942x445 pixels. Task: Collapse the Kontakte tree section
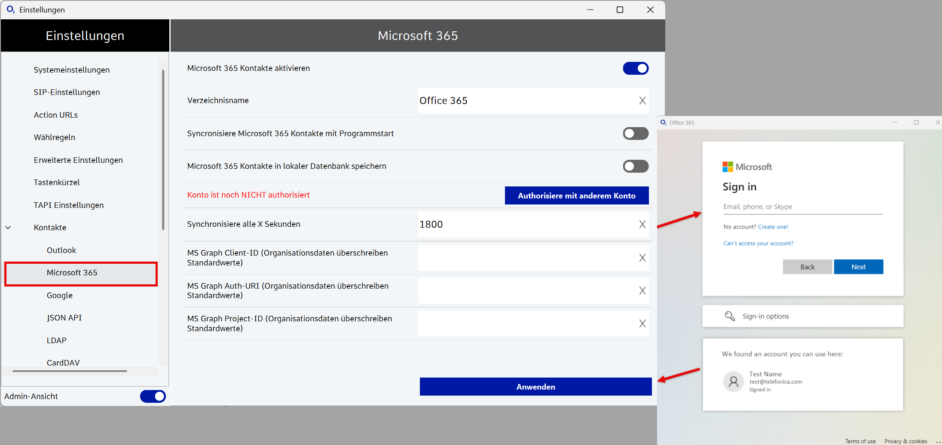[8, 228]
